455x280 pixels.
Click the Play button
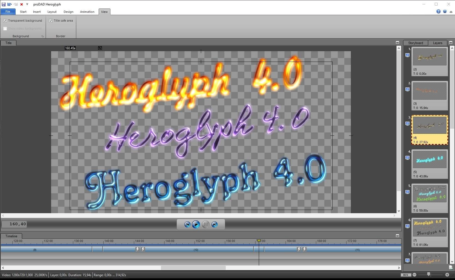coord(196,224)
